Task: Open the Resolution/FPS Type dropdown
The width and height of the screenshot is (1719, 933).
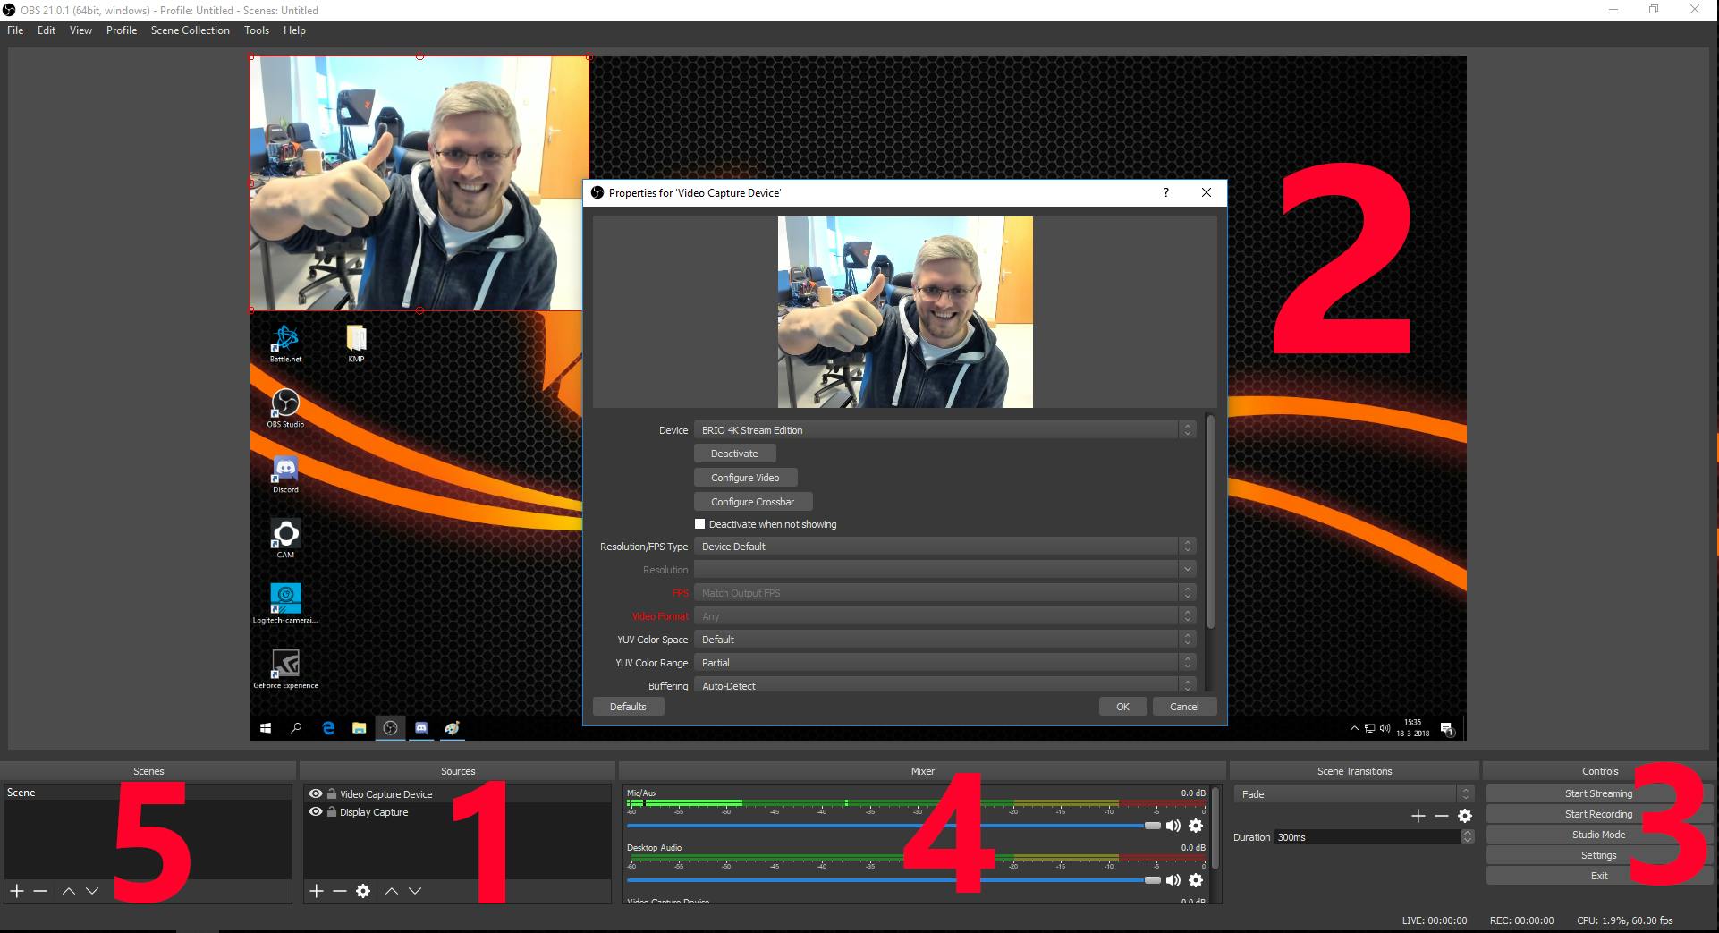Action: click(x=944, y=547)
